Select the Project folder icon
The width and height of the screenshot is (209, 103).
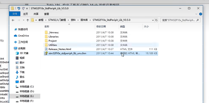[x=46, y=41]
